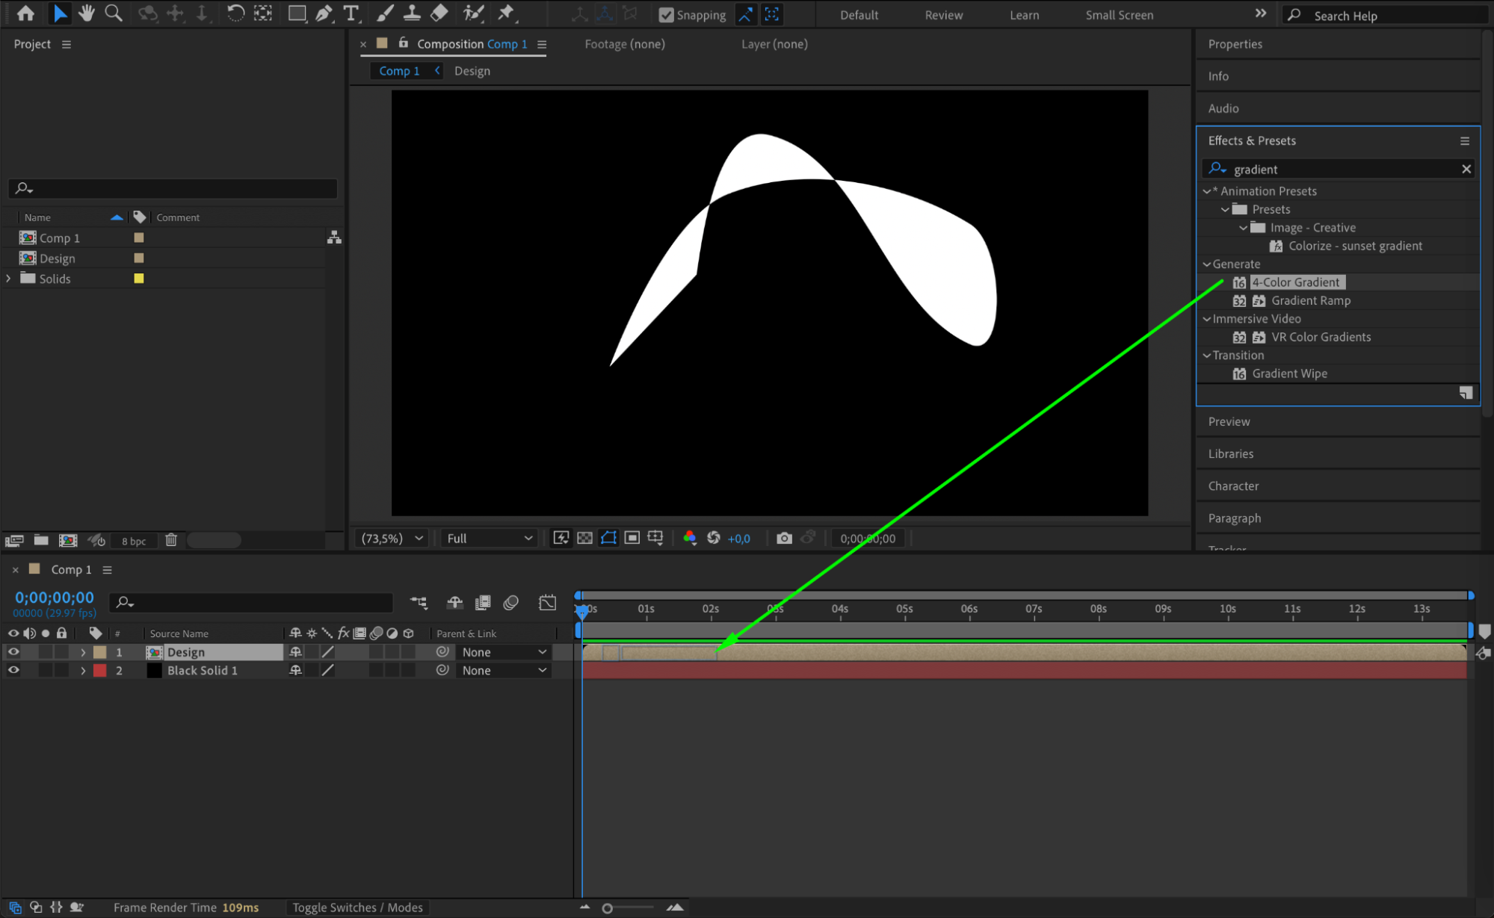This screenshot has width=1494, height=918.
Task: Open the Parent dropdown for Design layer
Action: click(x=504, y=652)
